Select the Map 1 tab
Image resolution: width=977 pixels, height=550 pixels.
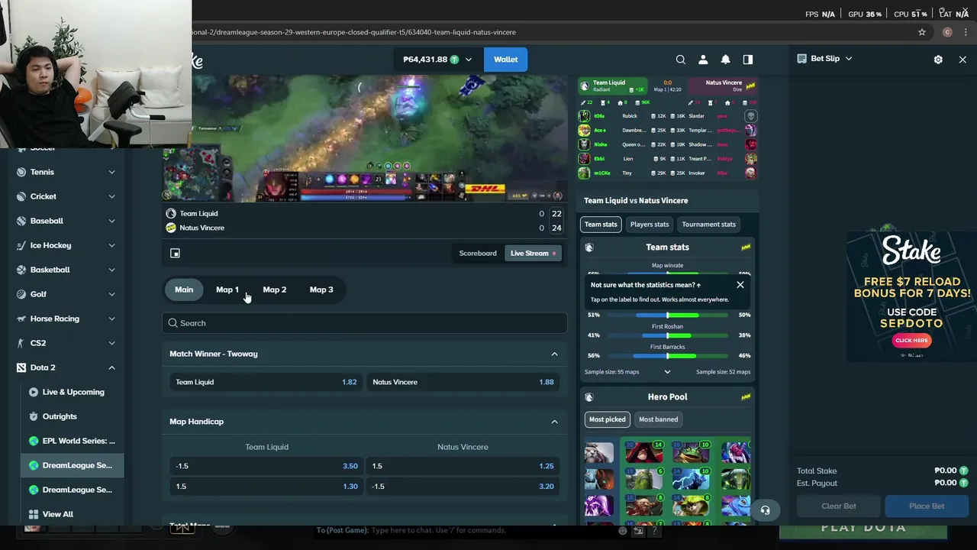coord(227,290)
